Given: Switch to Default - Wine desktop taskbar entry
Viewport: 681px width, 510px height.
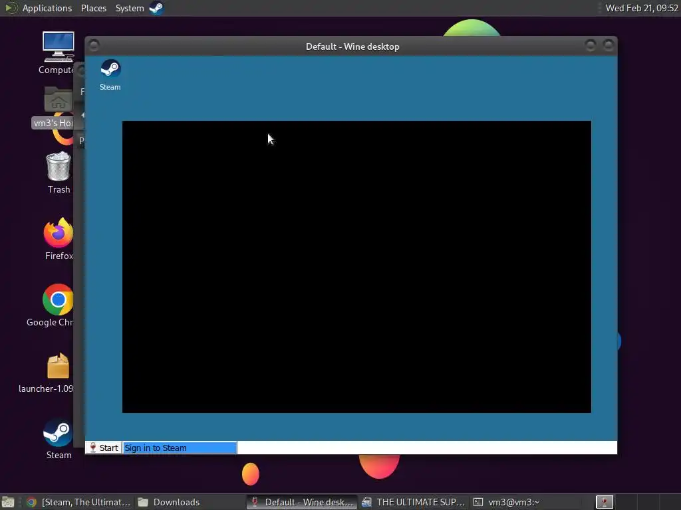Looking at the screenshot, I should (x=303, y=502).
